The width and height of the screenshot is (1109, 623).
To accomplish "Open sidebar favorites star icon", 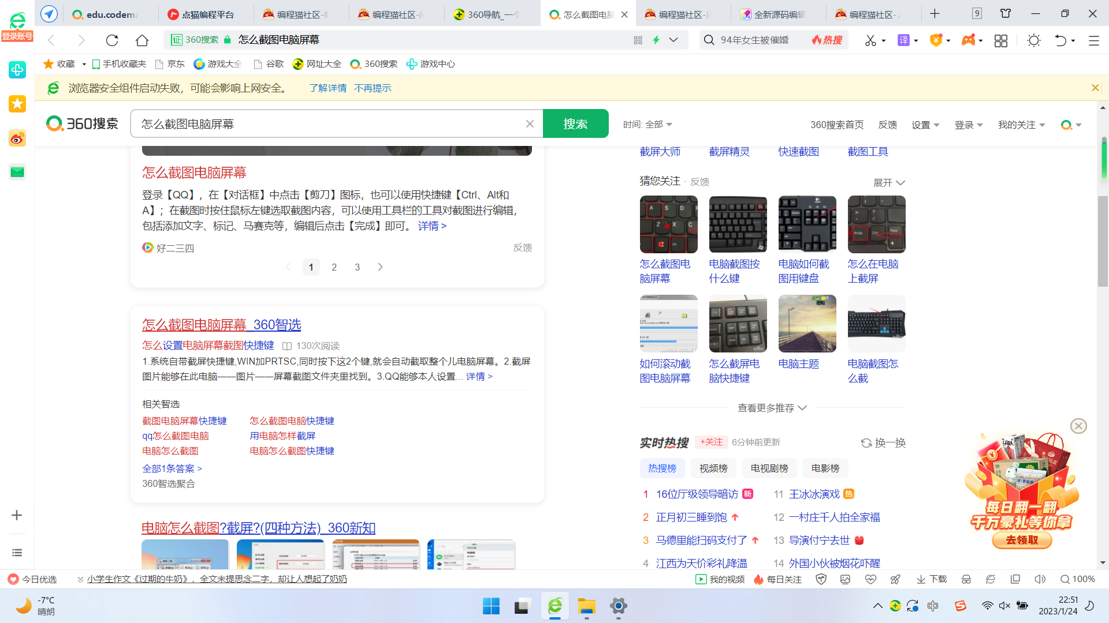I will [x=17, y=104].
